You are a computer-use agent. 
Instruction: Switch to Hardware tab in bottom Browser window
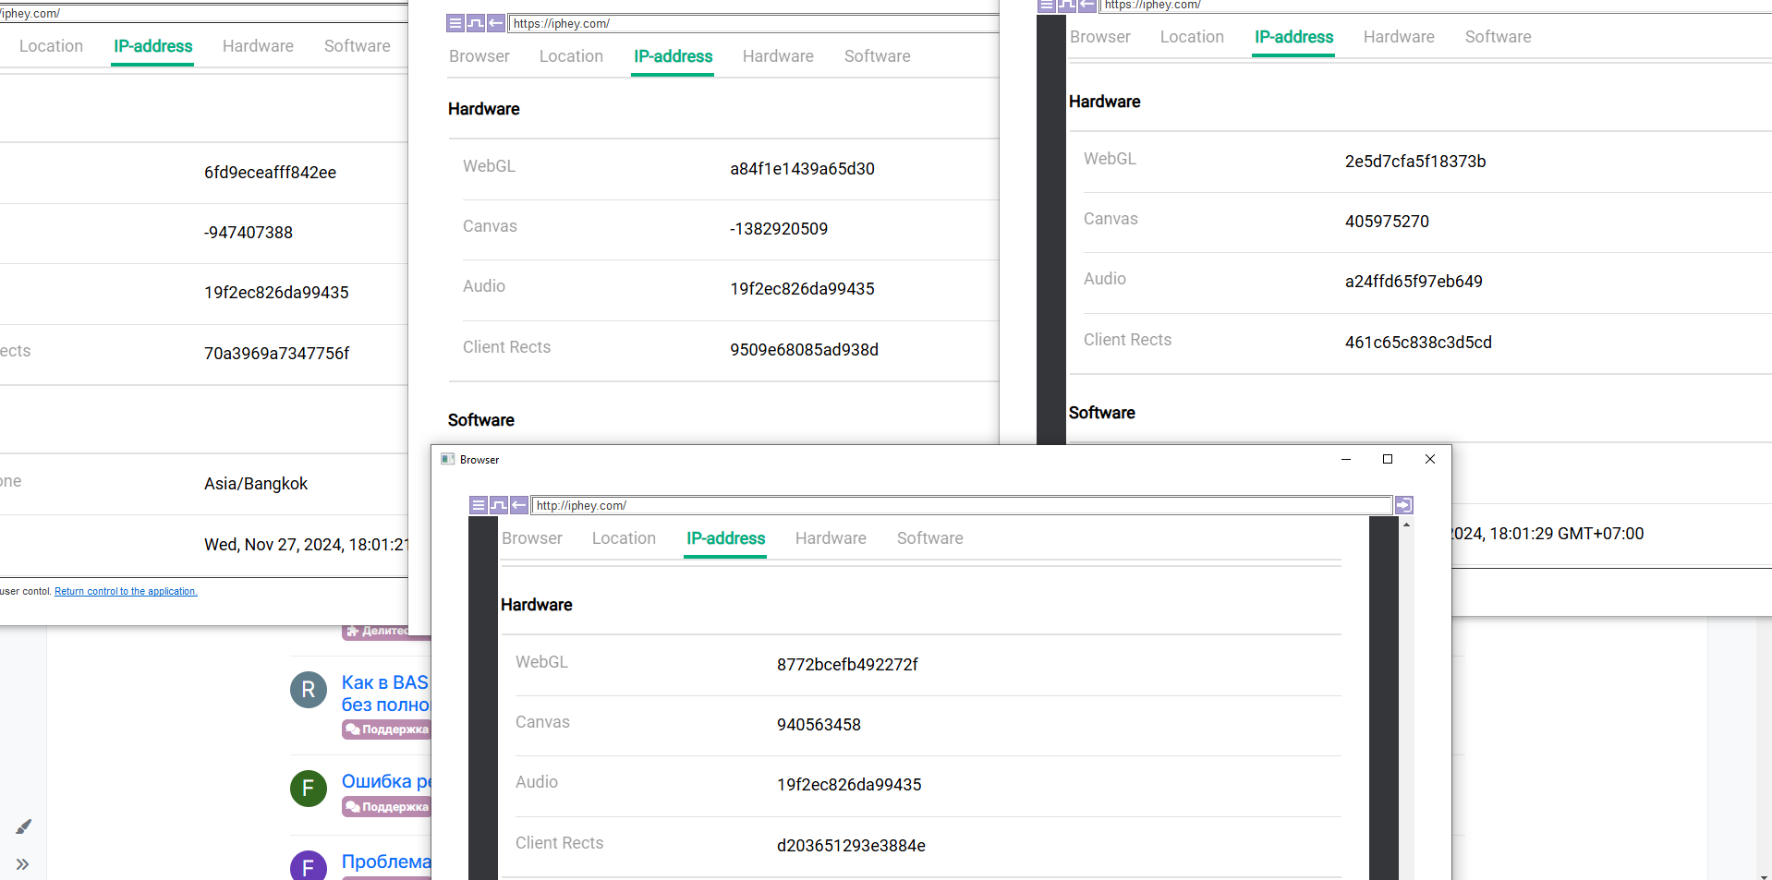[x=831, y=538]
